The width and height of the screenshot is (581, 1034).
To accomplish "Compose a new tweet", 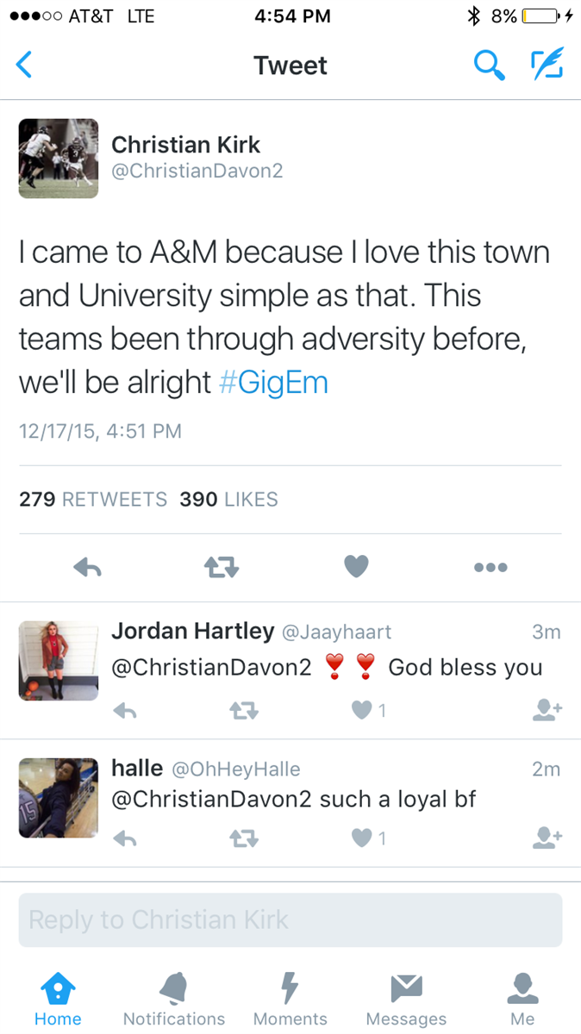I will click(x=547, y=65).
